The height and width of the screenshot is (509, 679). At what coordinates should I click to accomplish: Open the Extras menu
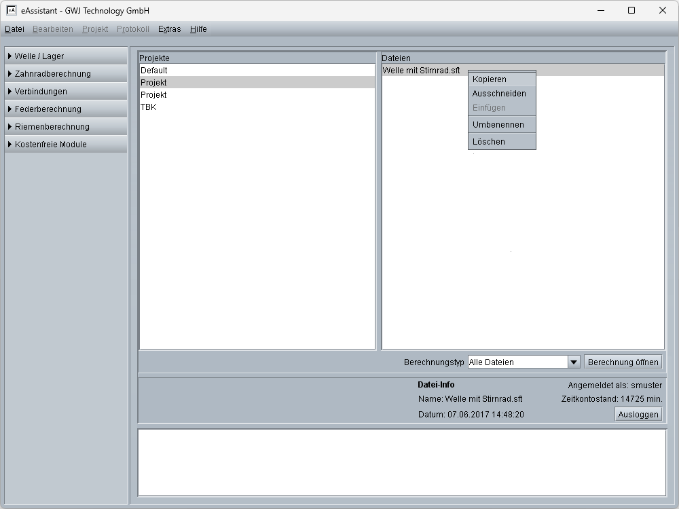pyautogui.click(x=169, y=29)
